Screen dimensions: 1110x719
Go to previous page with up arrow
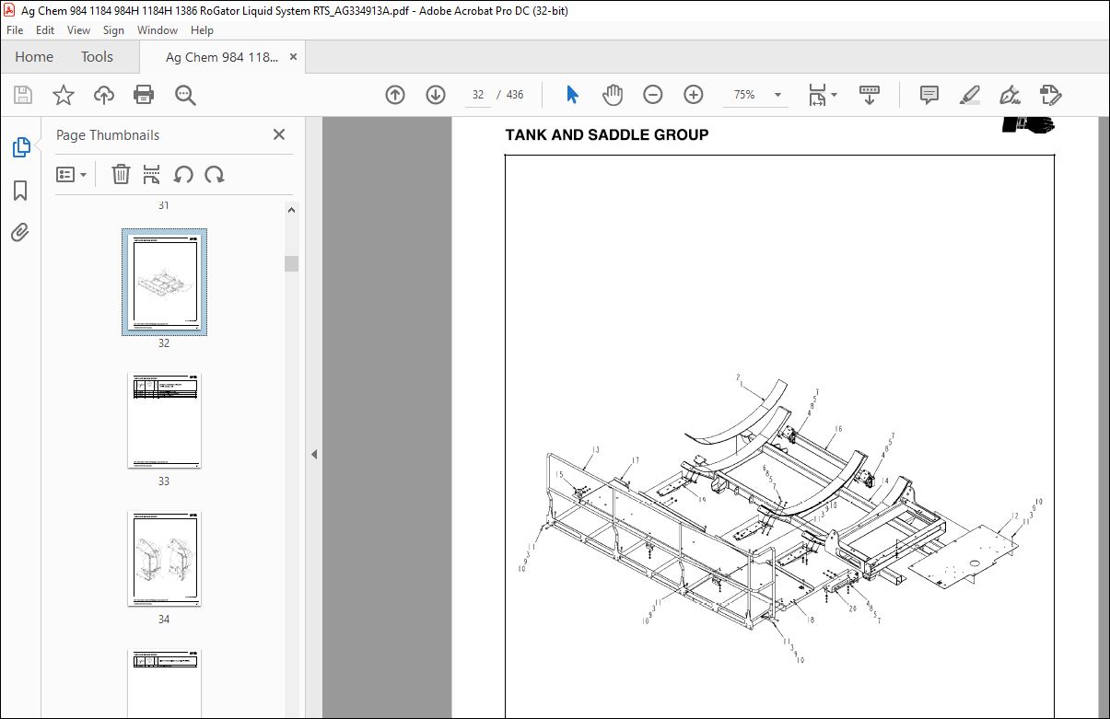[x=395, y=95]
